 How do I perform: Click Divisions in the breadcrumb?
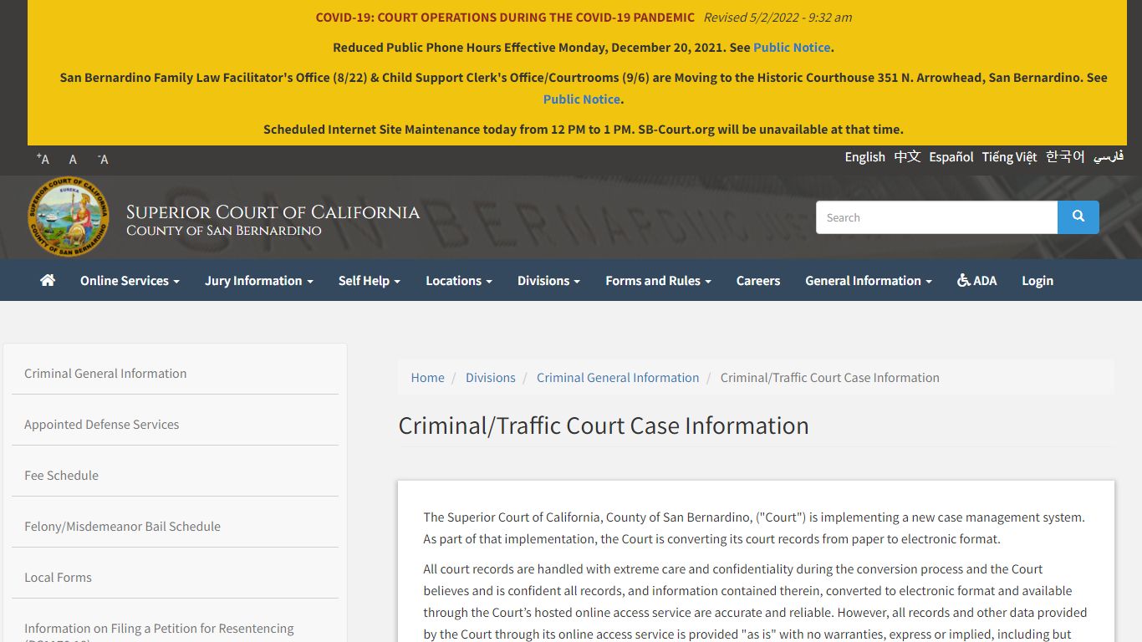(490, 378)
